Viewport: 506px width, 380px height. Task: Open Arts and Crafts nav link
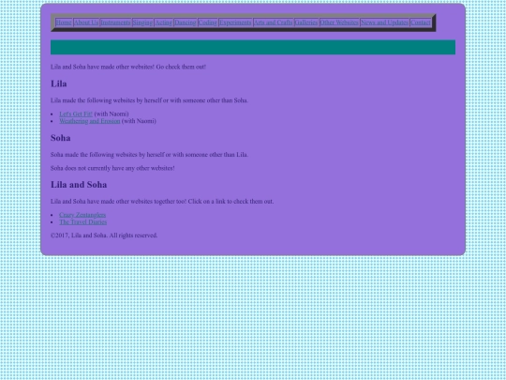click(273, 23)
